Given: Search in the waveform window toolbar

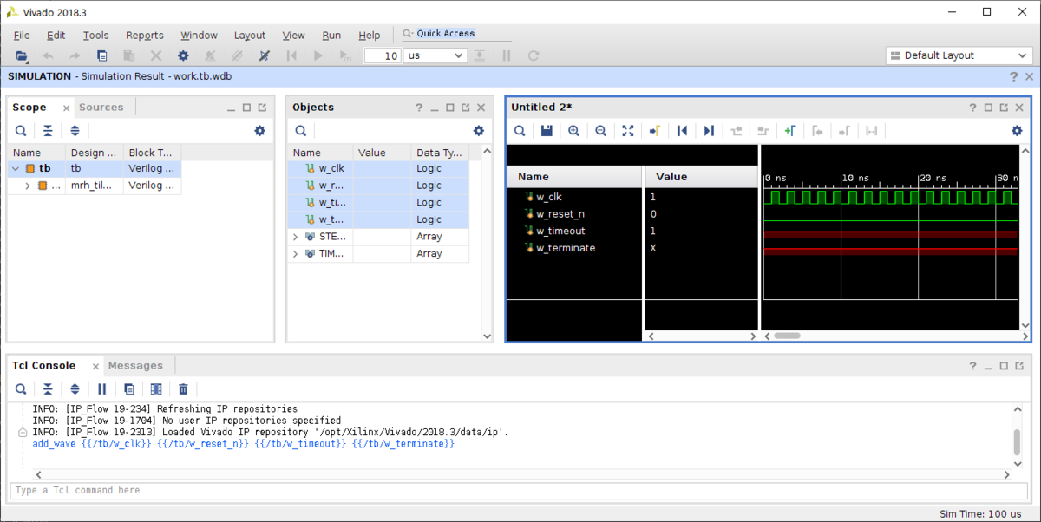Looking at the screenshot, I should pos(520,131).
